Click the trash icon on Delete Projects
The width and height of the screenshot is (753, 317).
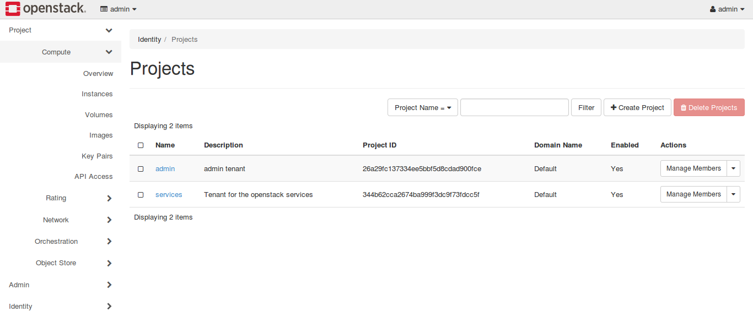coord(684,108)
